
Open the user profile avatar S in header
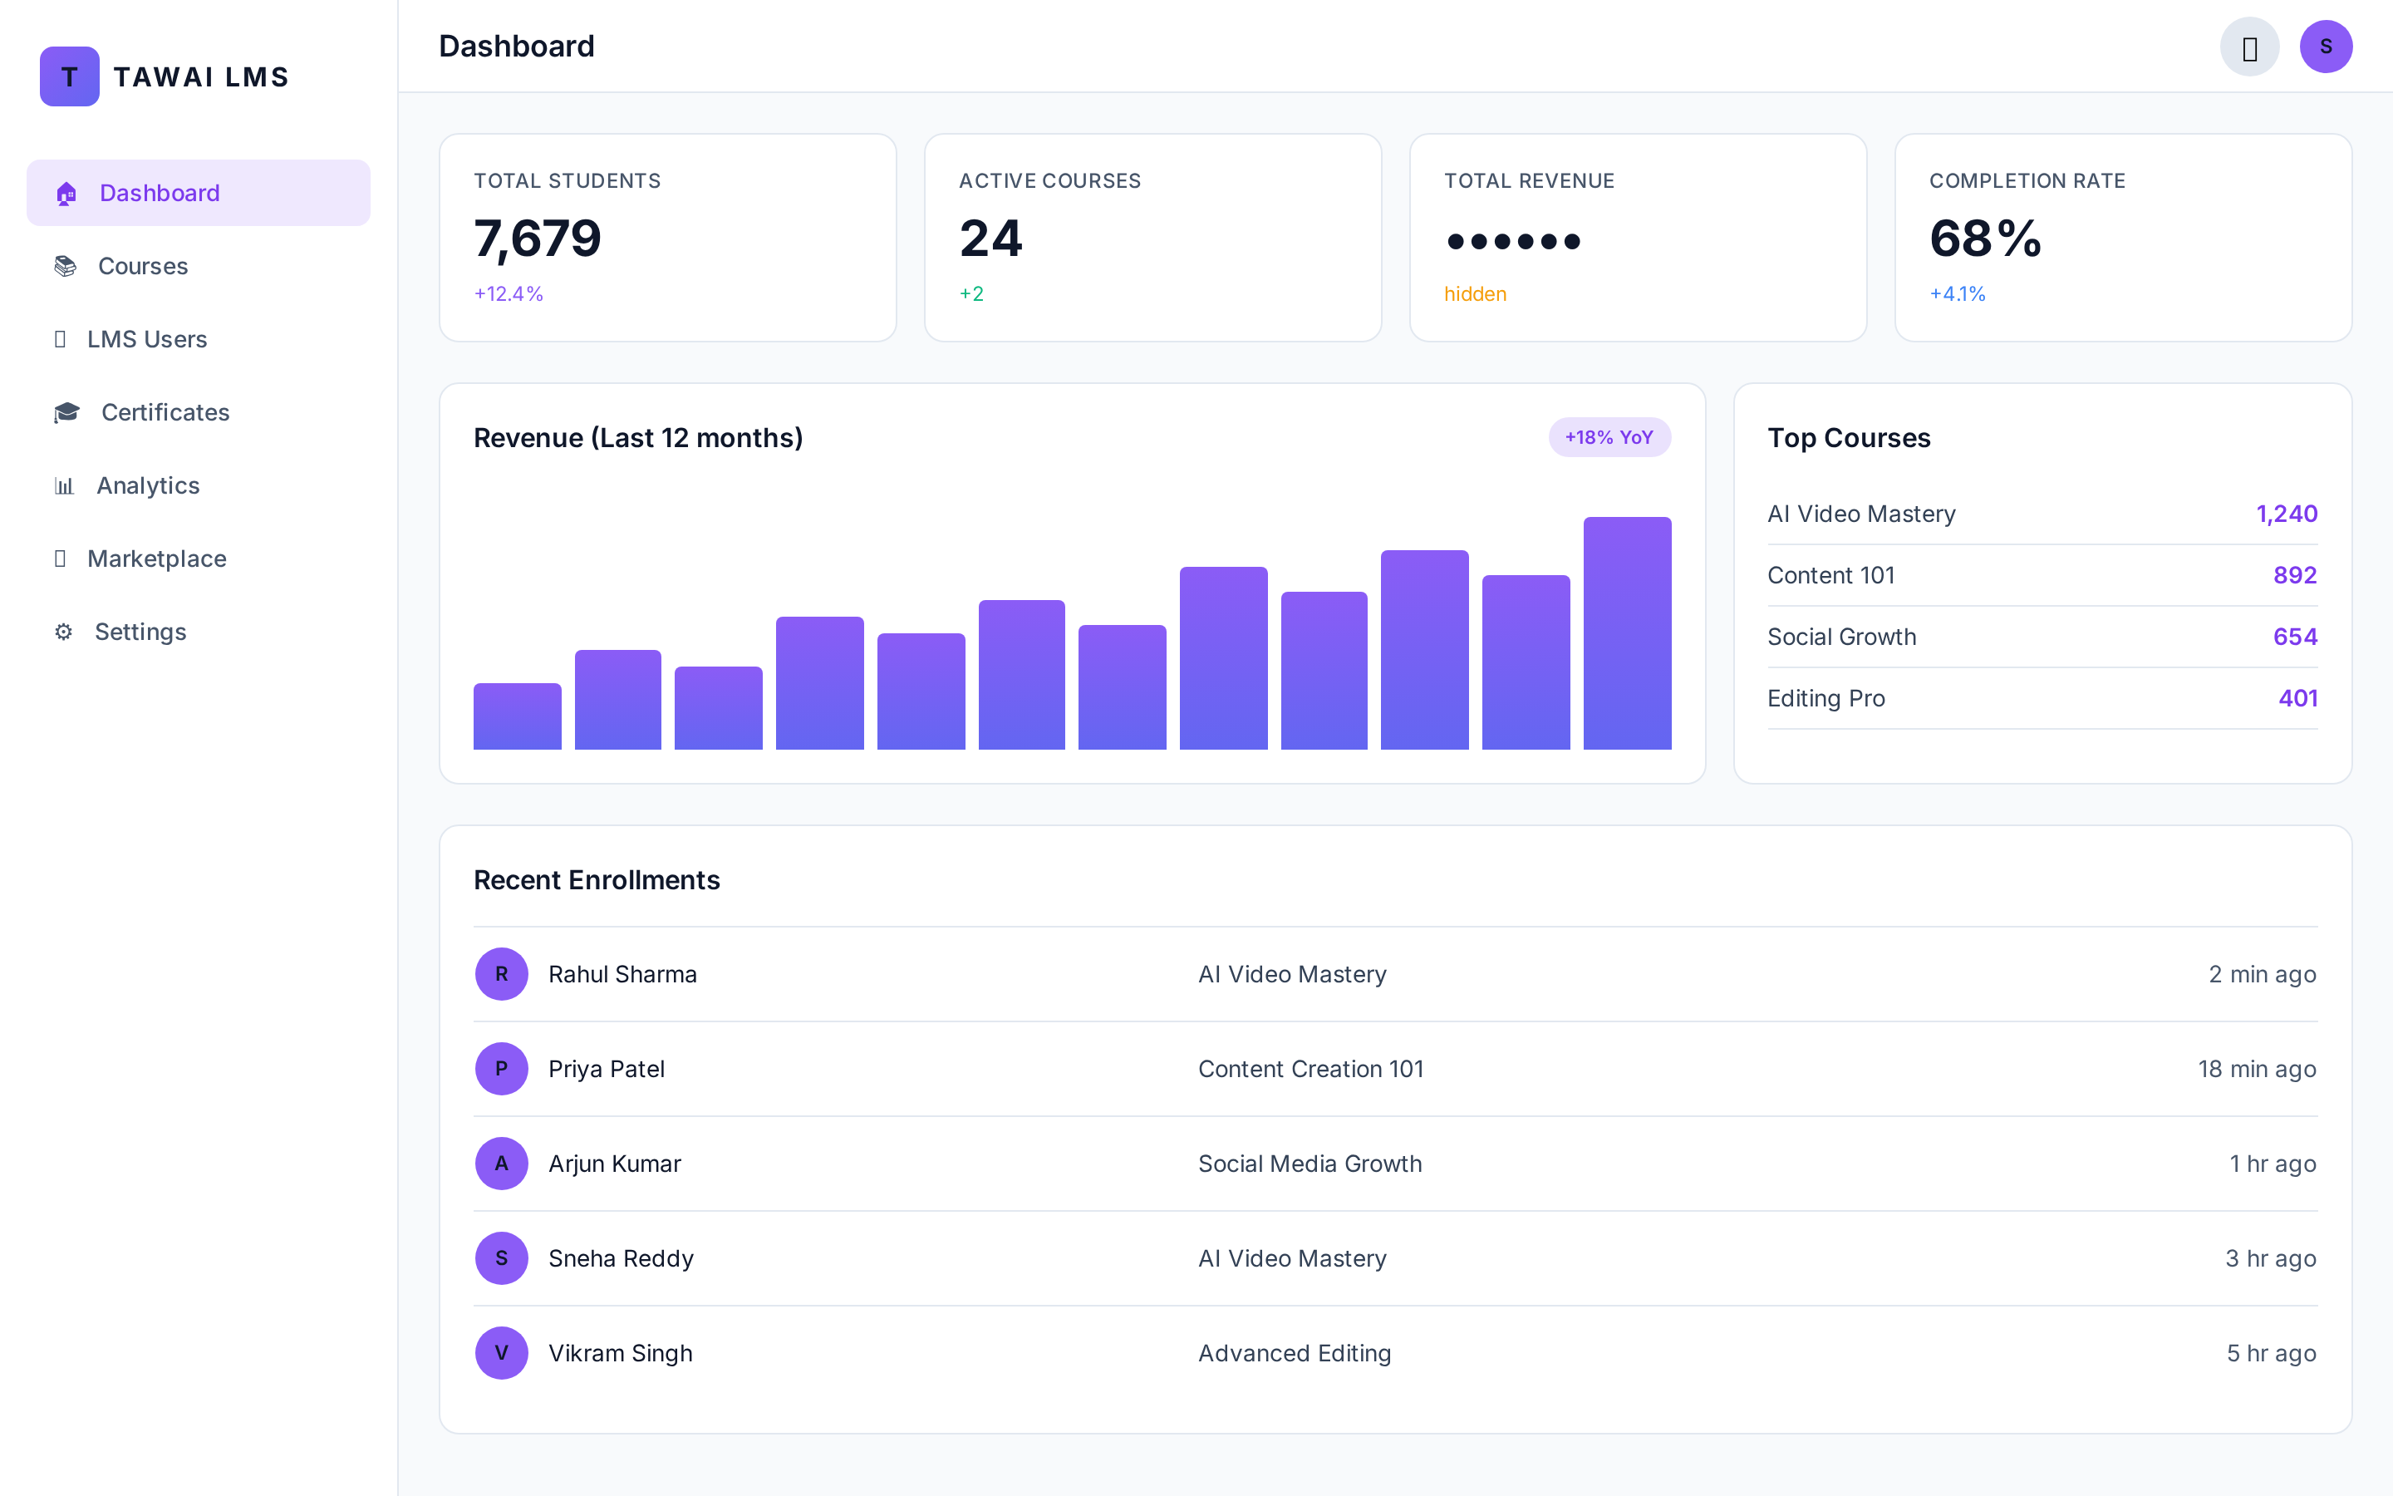point(2326,47)
